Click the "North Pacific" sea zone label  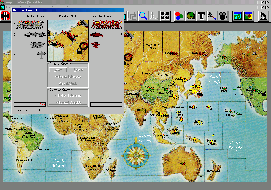click(215, 79)
